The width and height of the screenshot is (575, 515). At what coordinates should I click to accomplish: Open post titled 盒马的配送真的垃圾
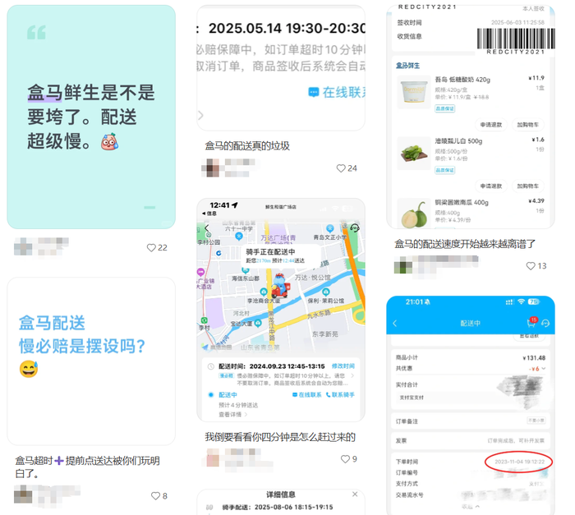247,146
